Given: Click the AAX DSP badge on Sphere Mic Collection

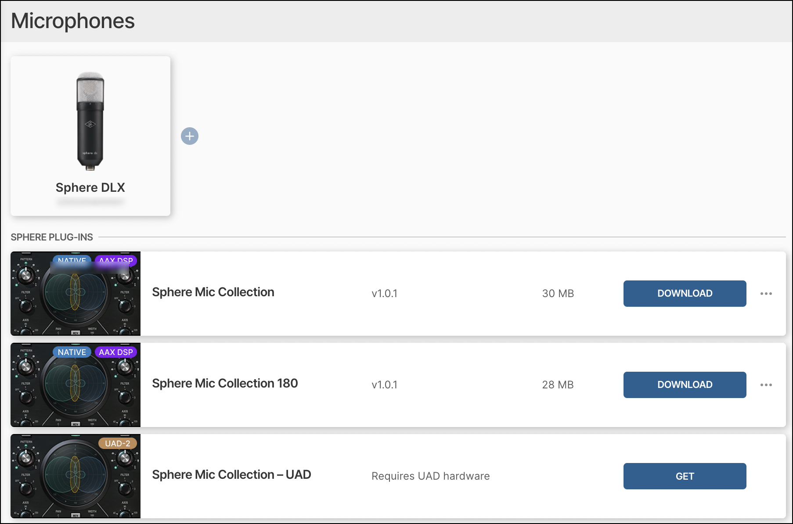Looking at the screenshot, I should pos(116,261).
